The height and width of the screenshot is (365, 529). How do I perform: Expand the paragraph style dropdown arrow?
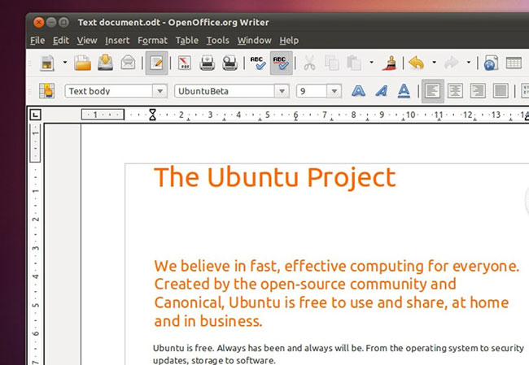160,91
